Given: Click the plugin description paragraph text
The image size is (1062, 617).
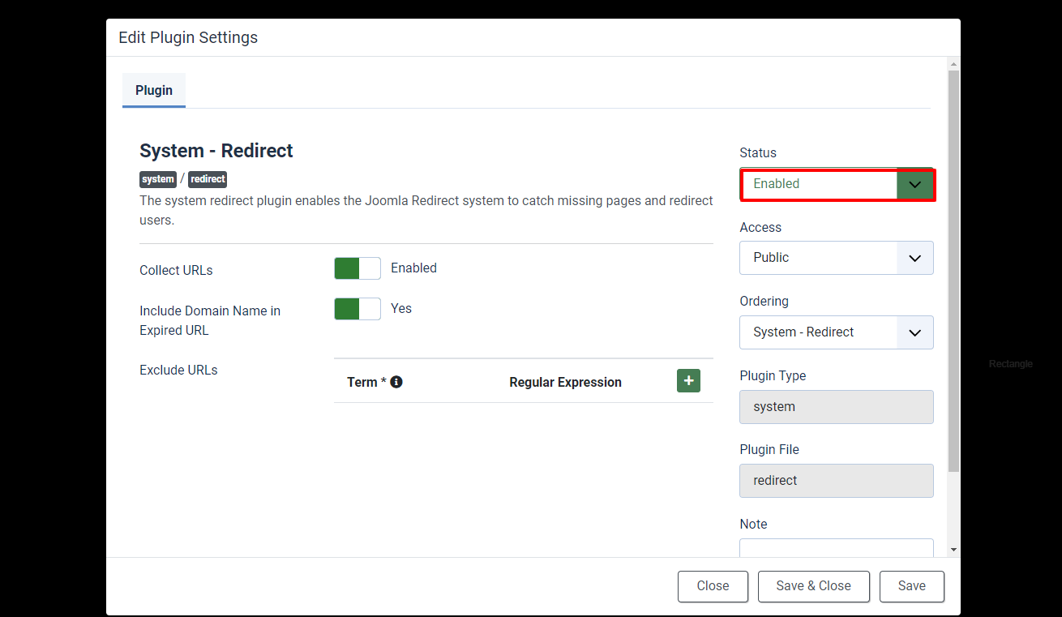Looking at the screenshot, I should coord(426,210).
